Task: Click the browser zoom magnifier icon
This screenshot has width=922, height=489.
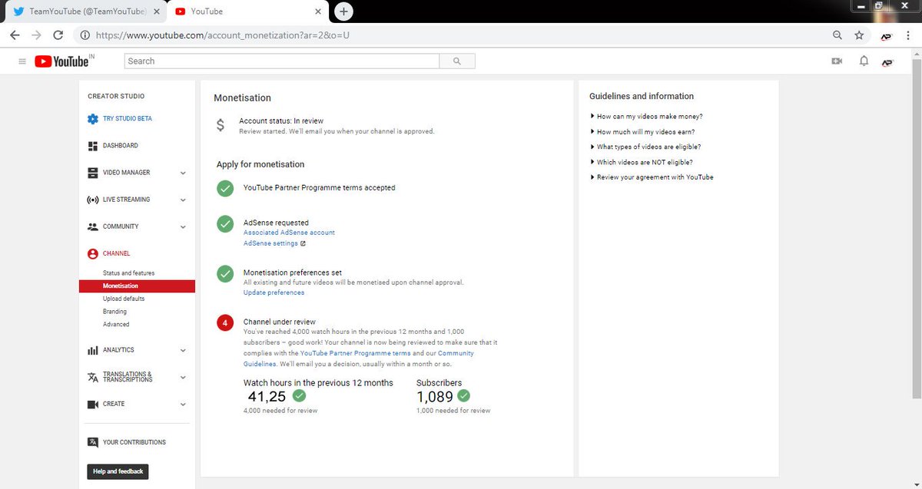Action: click(x=837, y=35)
